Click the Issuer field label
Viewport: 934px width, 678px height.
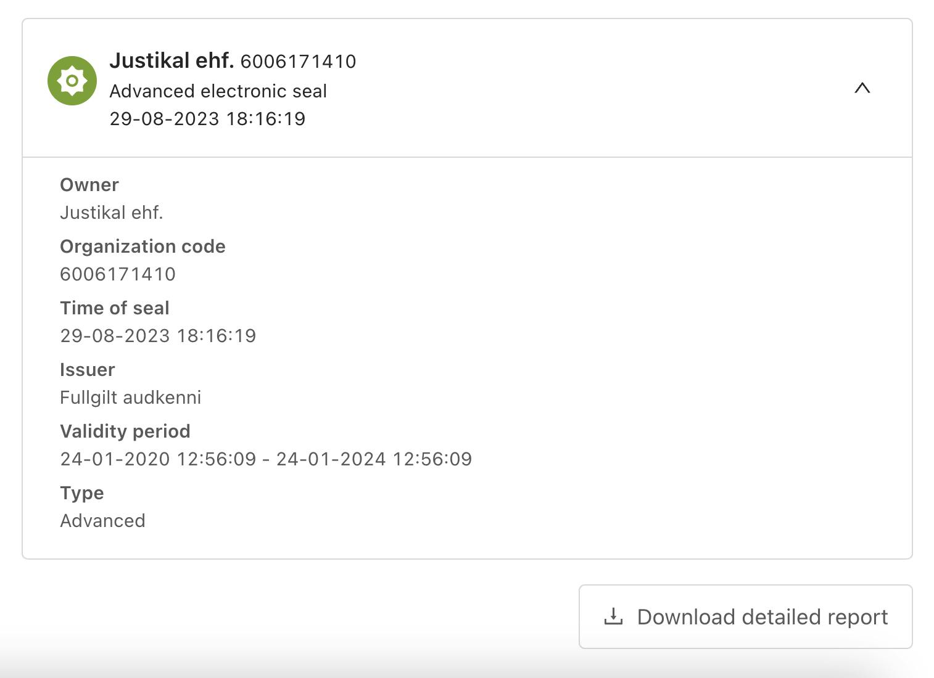88,370
